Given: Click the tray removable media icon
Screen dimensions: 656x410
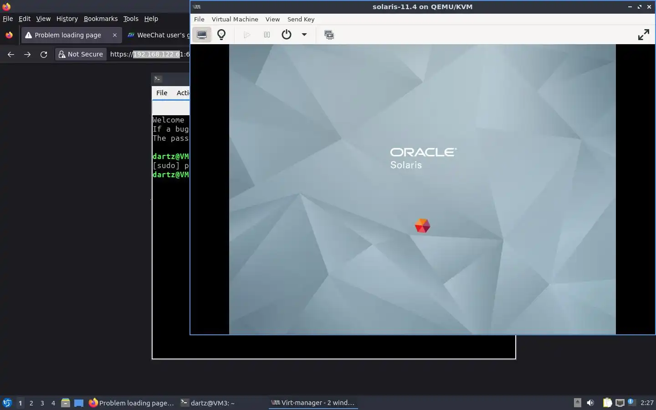Looking at the screenshot, I should (577, 402).
